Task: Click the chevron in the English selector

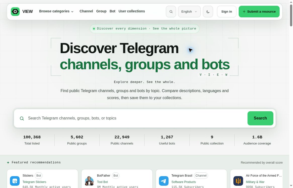Action: pos(196,12)
